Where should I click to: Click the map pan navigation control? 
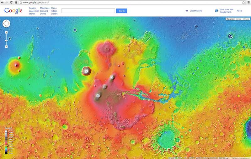click(x=6, y=24)
